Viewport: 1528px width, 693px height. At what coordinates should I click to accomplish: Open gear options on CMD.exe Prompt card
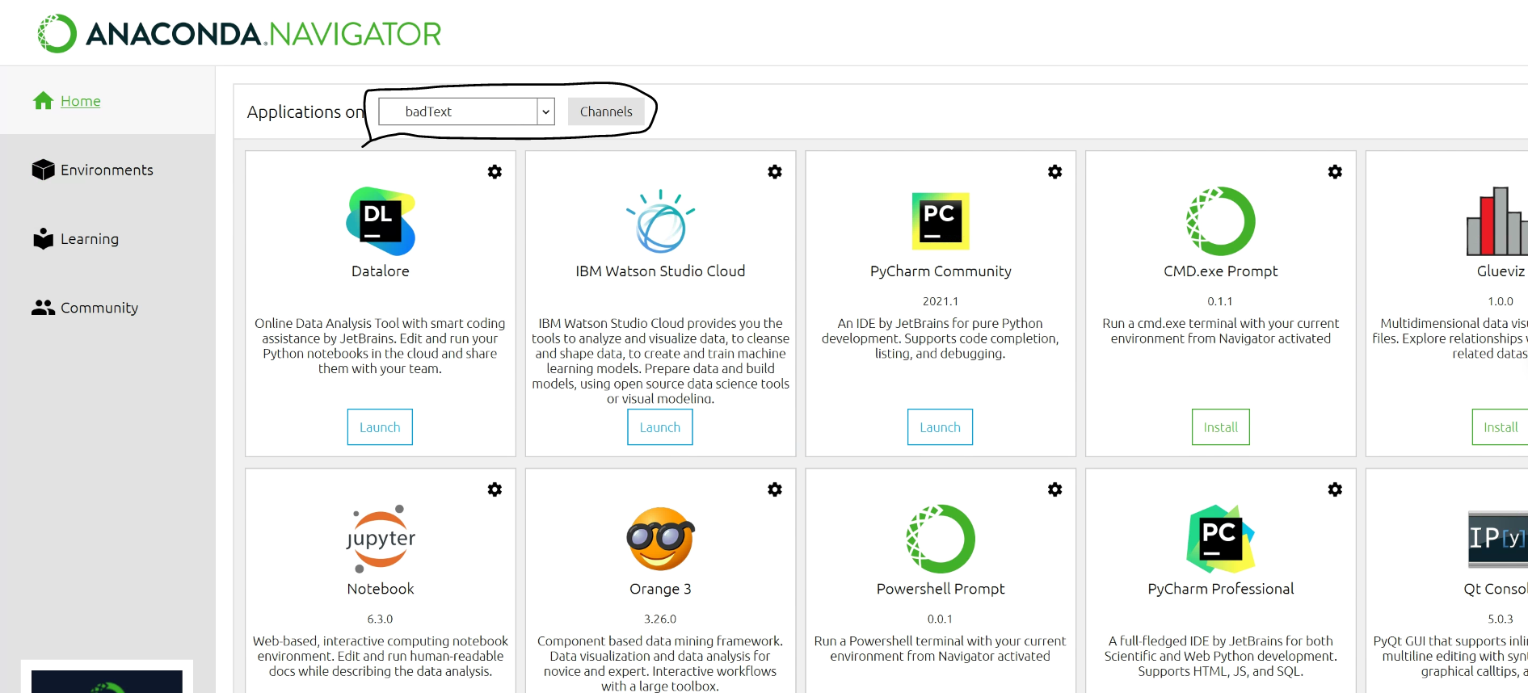1335,171
